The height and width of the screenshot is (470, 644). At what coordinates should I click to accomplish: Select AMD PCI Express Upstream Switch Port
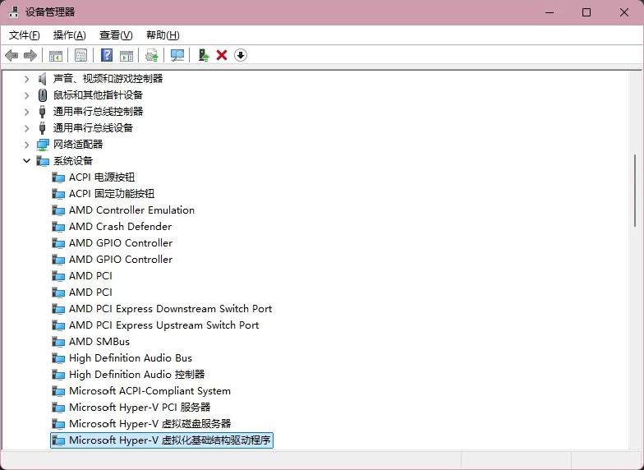[164, 325]
